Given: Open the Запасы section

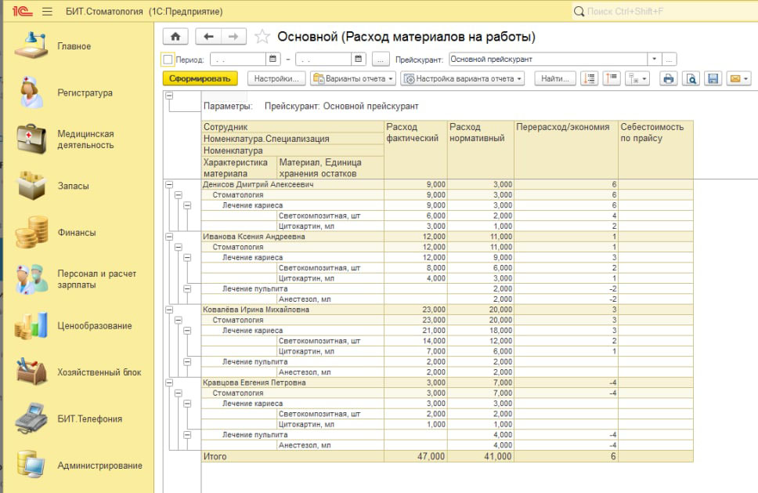Looking at the screenshot, I should (73, 186).
